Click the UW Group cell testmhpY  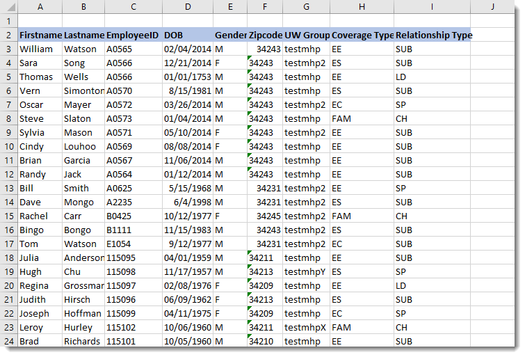click(x=306, y=271)
